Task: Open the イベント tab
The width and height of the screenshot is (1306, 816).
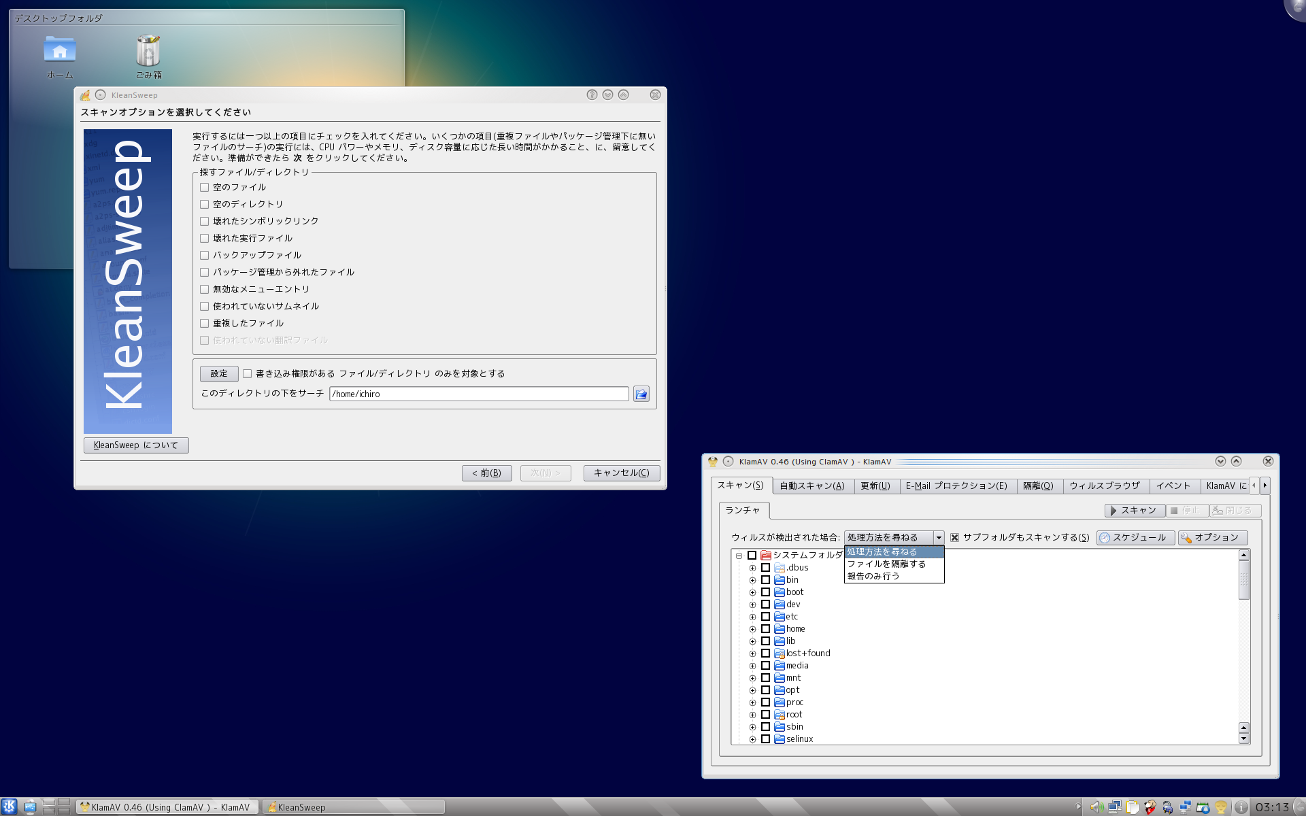Action: coord(1173,486)
